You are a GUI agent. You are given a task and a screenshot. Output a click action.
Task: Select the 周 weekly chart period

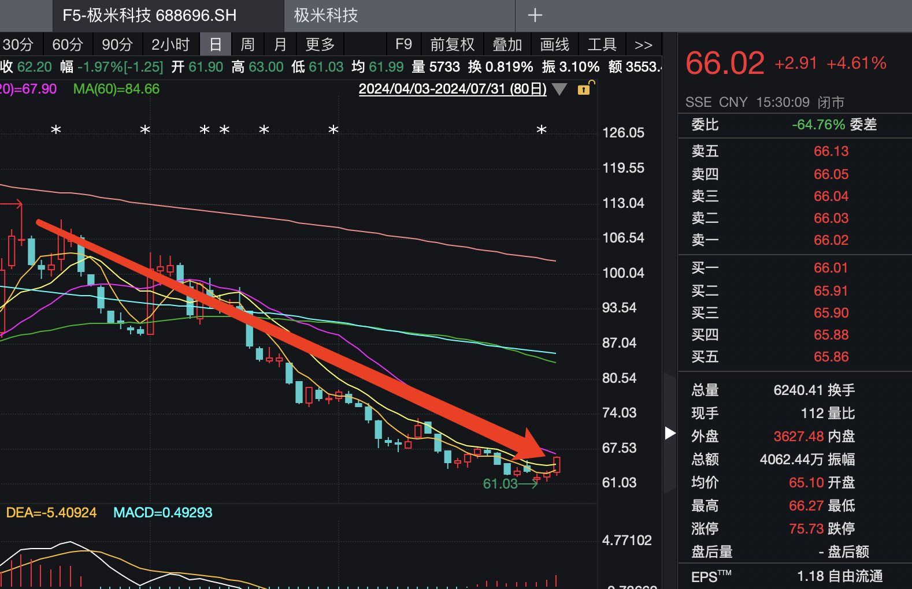tap(247, 44)
